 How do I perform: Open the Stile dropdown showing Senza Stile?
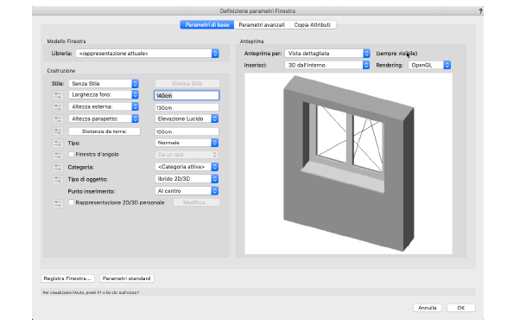pos(104,84)
